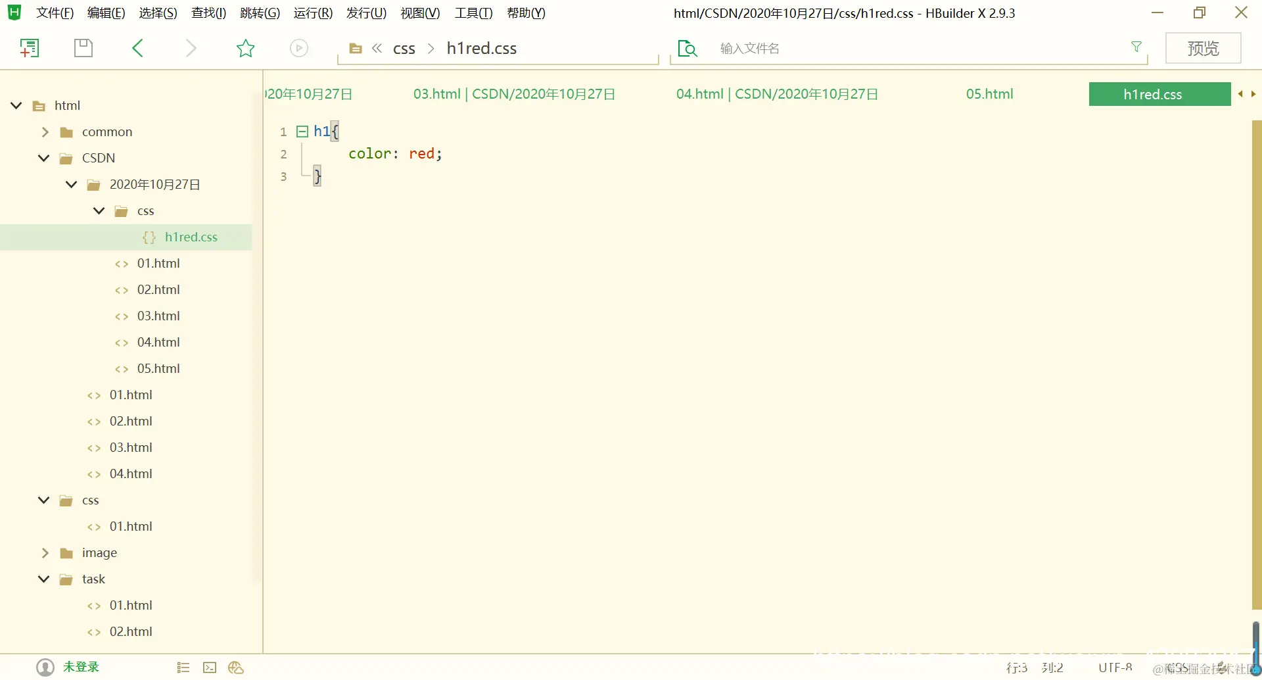Click the user avatar icon in status bar
1262x680 pixels.
(45, 668)
